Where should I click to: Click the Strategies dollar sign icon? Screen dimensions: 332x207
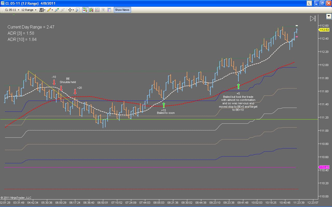tap(103, 10)
